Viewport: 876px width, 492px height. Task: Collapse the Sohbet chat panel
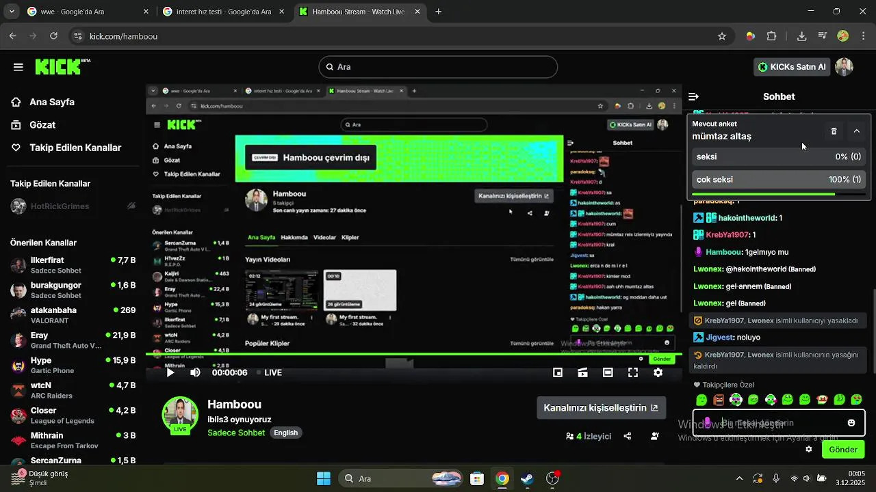tap(693, 96)
